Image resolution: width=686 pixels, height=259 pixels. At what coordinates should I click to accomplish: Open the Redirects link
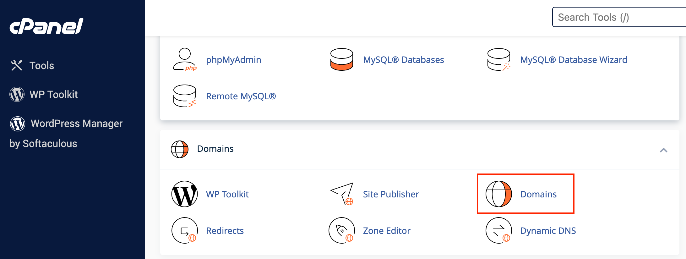(225, 231)
